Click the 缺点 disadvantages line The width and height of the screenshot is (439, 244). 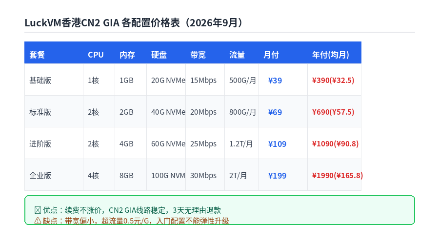point(132,221)
